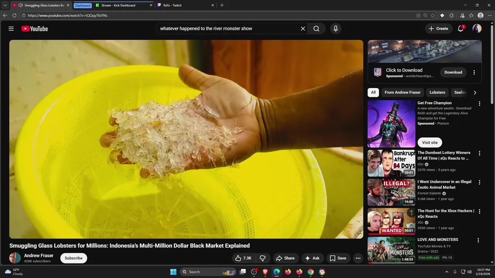
Task: Run search with the magnifier button
Action: (316, 29)
